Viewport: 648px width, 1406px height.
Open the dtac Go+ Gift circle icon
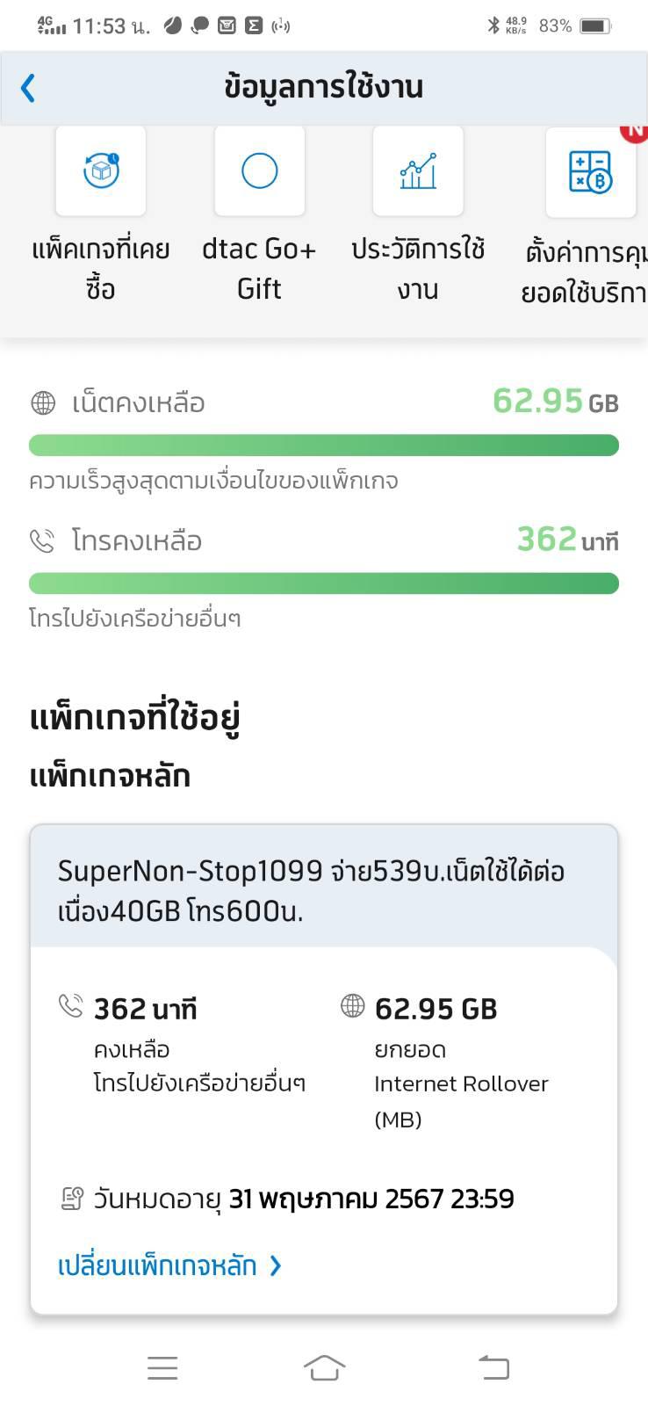click(x=259, y=170)
